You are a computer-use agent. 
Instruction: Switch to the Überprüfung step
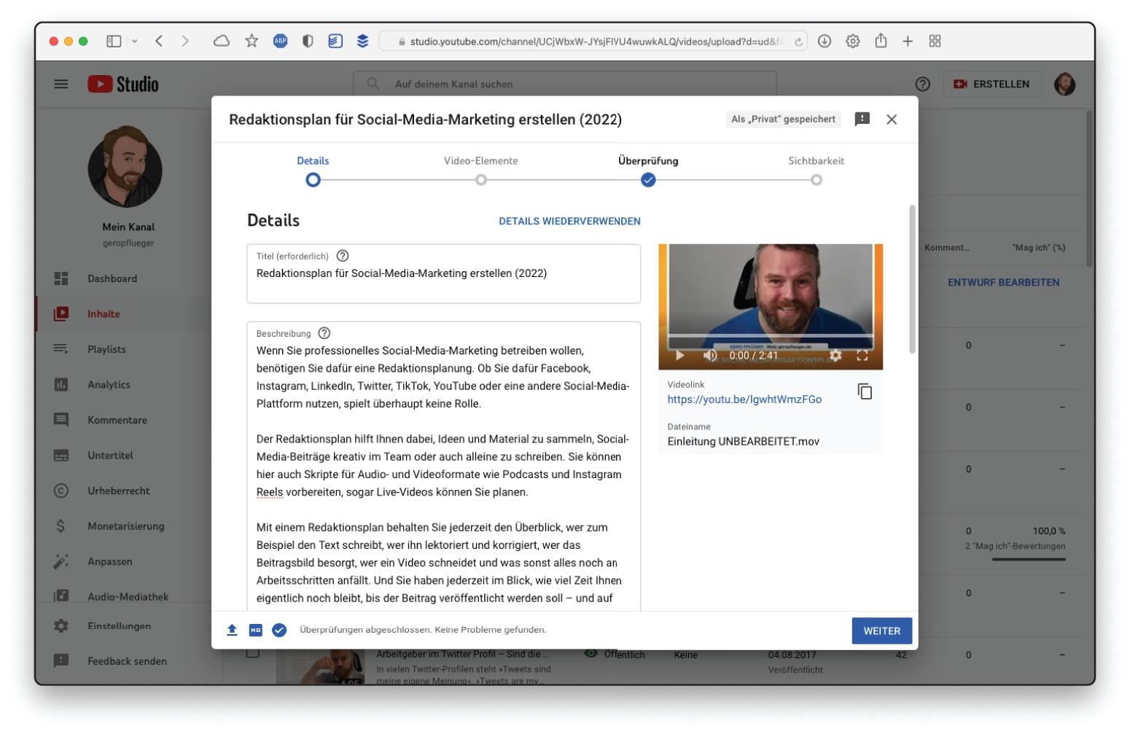(x=648, y=171)
